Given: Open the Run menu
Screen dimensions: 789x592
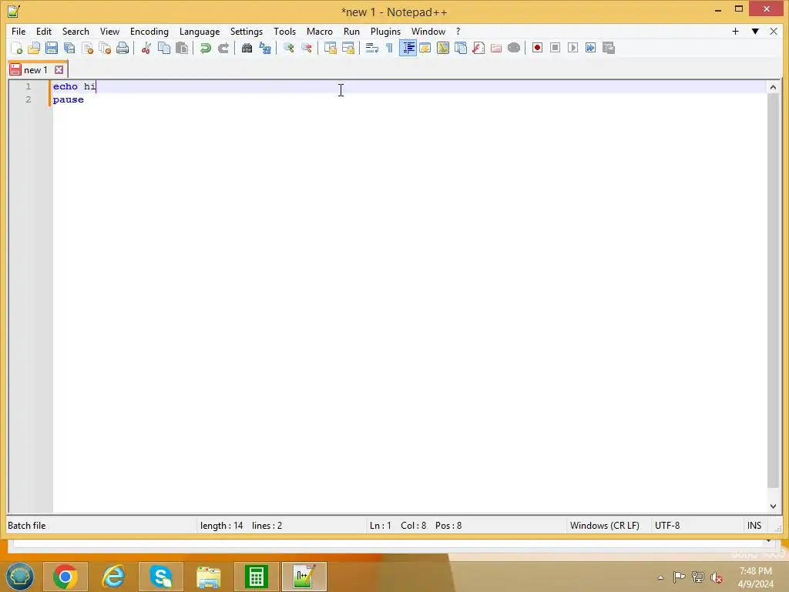Looking at the screenshot, I should [351, 31].
